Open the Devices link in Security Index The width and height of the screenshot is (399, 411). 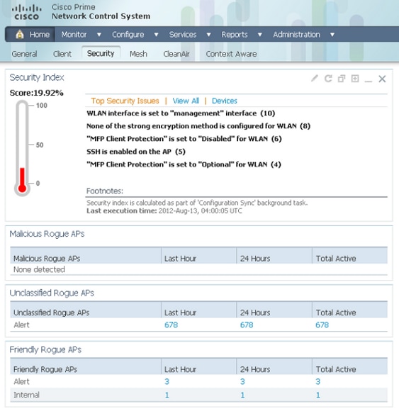pyautogui.click(x=225, y=101)
